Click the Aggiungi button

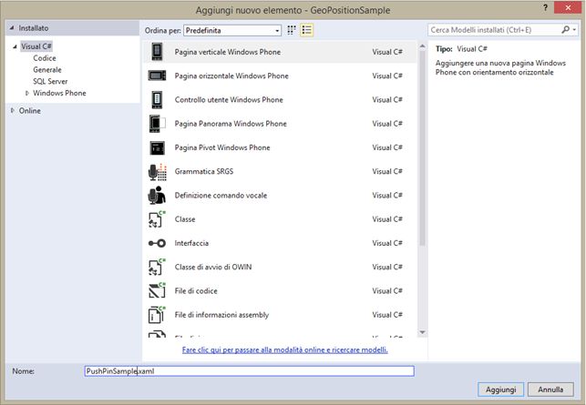(501, 389)
